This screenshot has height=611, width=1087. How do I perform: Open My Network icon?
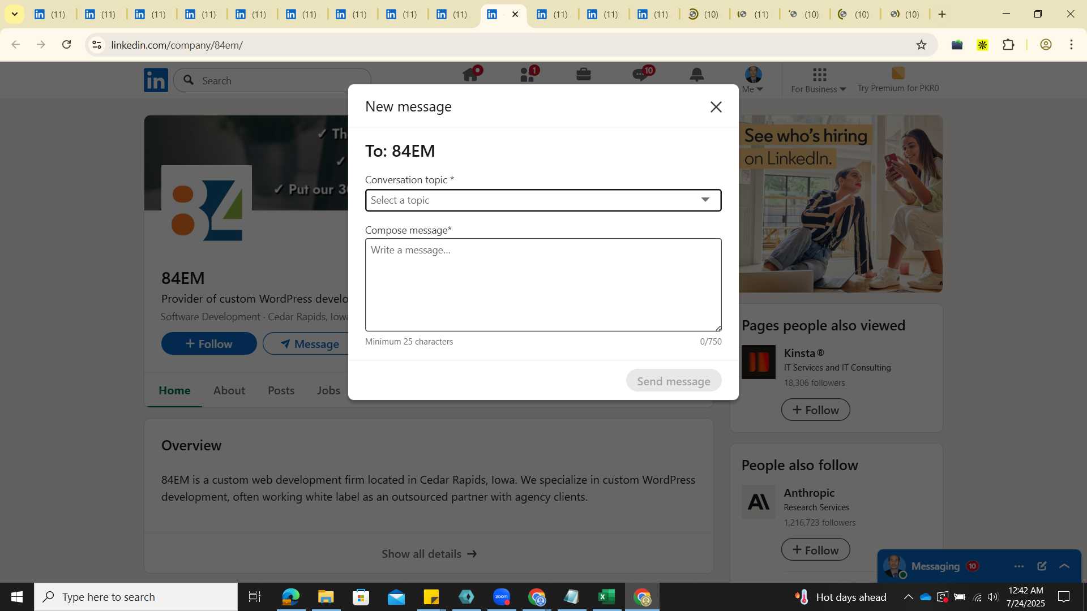[527, 74]
